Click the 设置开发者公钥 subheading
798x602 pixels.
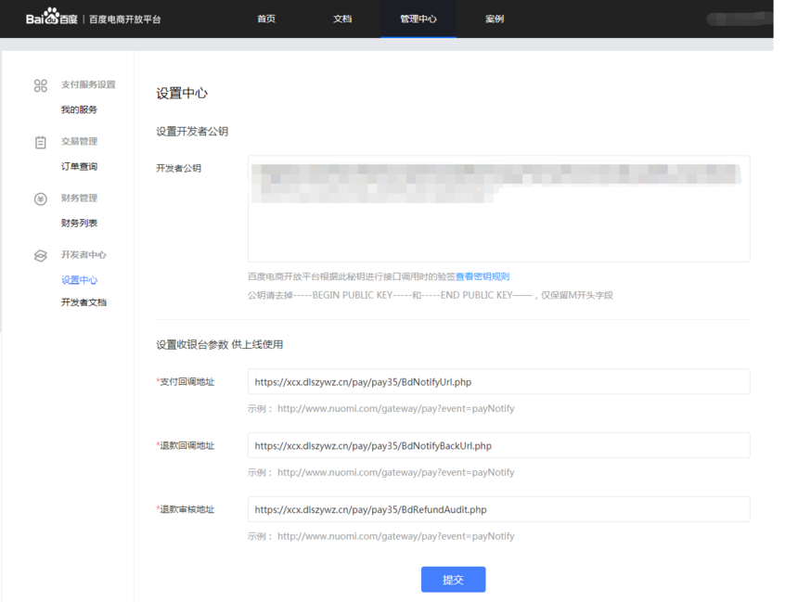coord(192,132)
